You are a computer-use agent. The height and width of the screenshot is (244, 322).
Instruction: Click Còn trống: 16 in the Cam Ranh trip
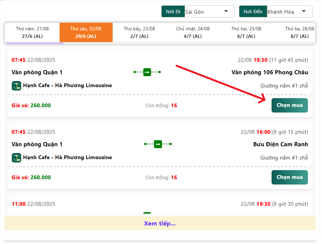(x=161, y=178)
